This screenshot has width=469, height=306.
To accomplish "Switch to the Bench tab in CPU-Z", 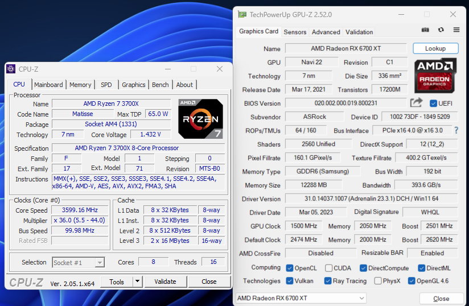I will [161, 85].
